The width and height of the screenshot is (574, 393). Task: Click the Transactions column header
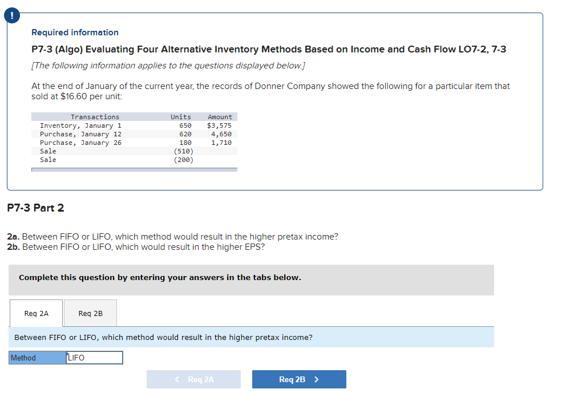tap(95, 117)
